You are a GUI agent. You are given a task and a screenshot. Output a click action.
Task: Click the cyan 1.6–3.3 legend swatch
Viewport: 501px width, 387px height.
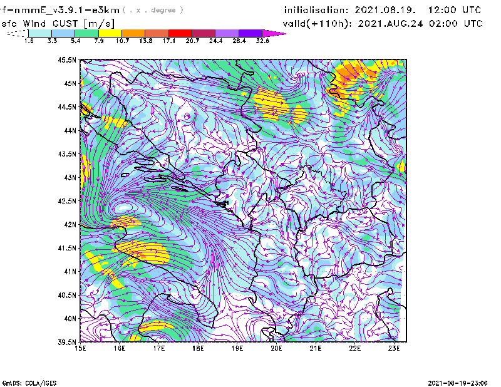pyautogui.click(x=40, y=33)
